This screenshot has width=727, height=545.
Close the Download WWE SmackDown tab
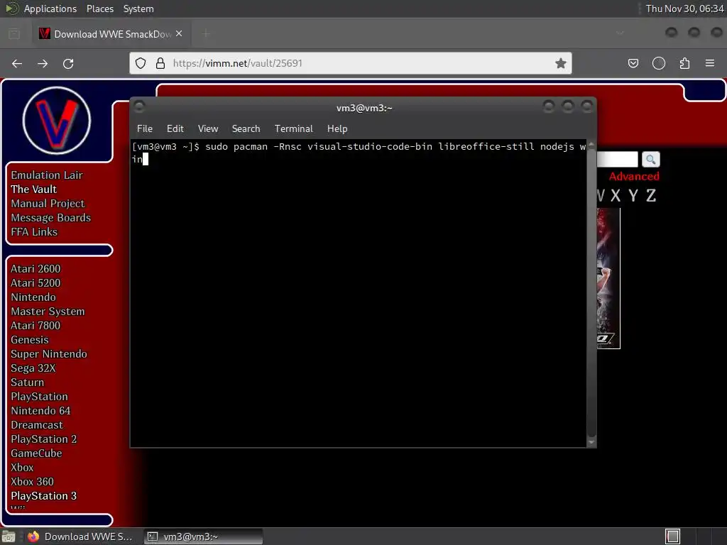(179, 34)
